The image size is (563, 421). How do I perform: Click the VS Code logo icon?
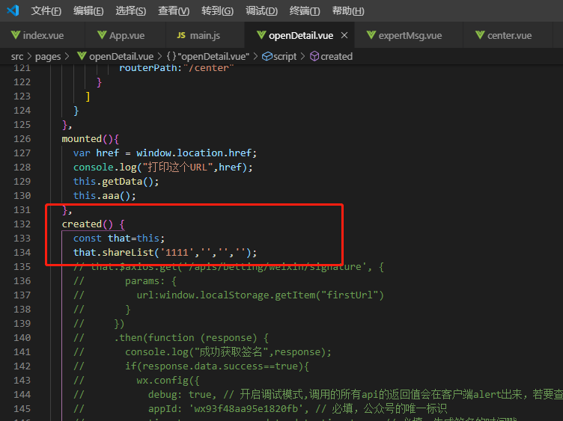(x=13, y=10)
